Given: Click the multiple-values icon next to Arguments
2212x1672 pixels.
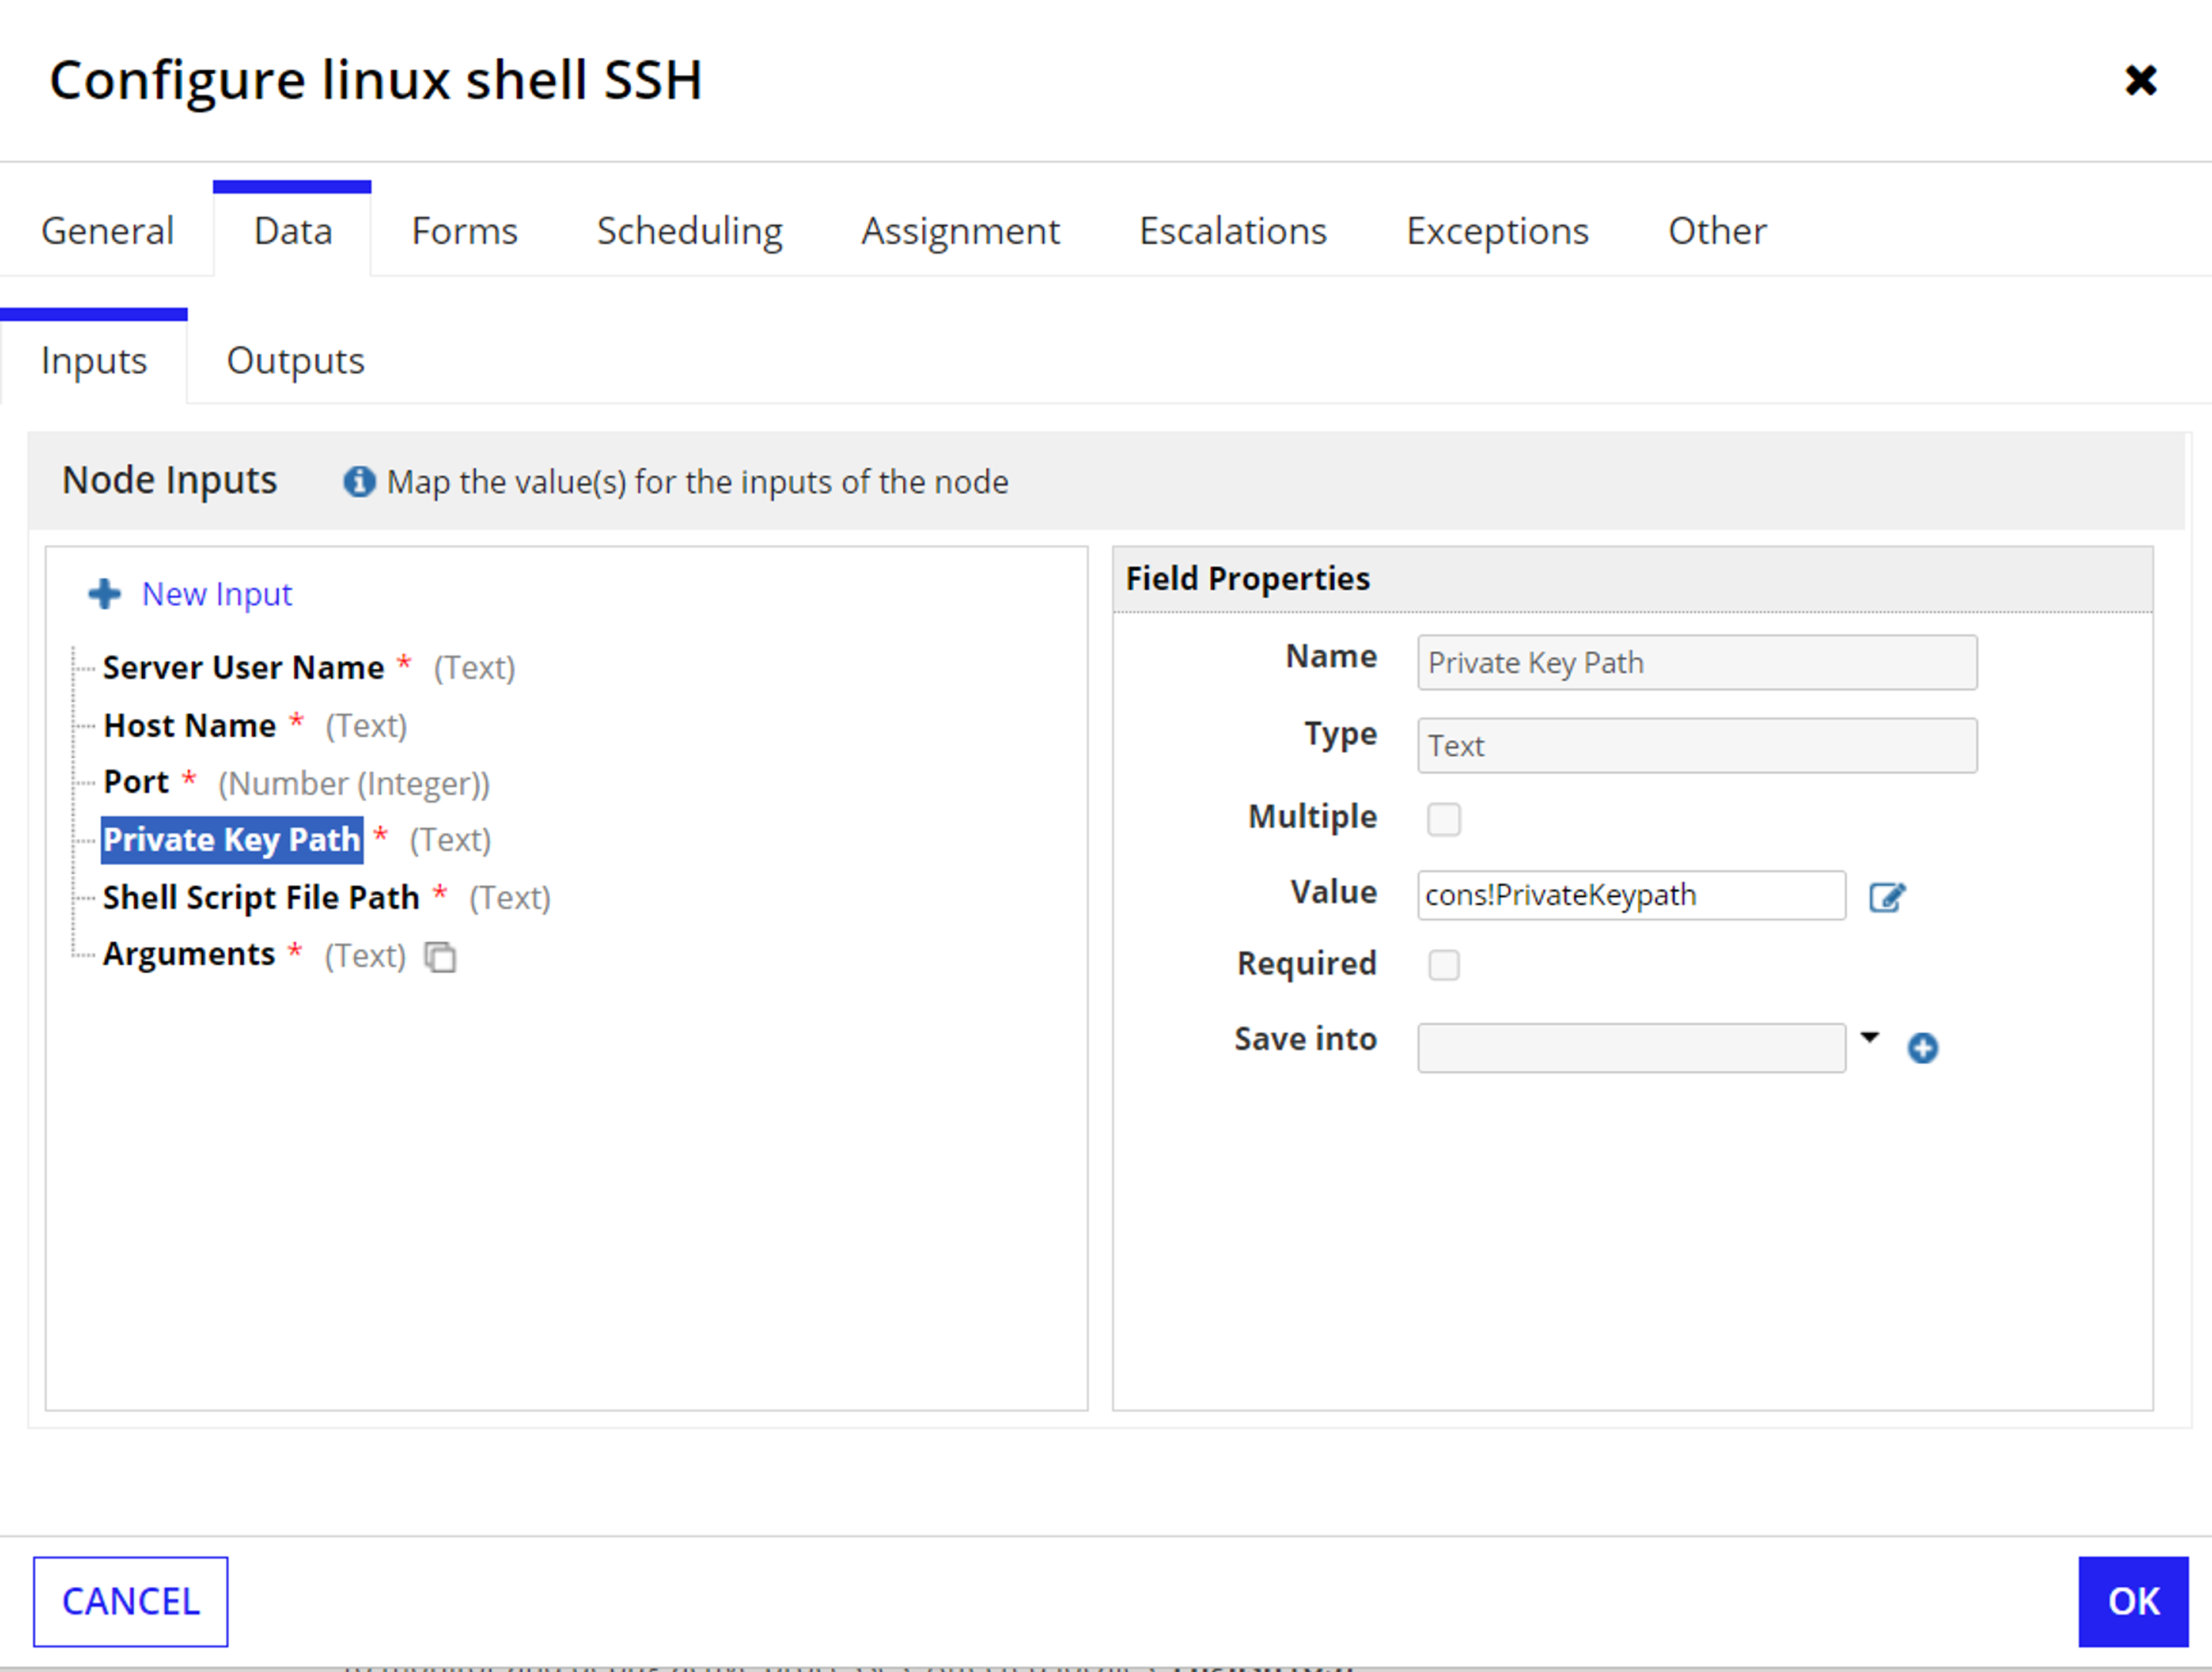Looking at the screenshot, I should click(440, 957).
